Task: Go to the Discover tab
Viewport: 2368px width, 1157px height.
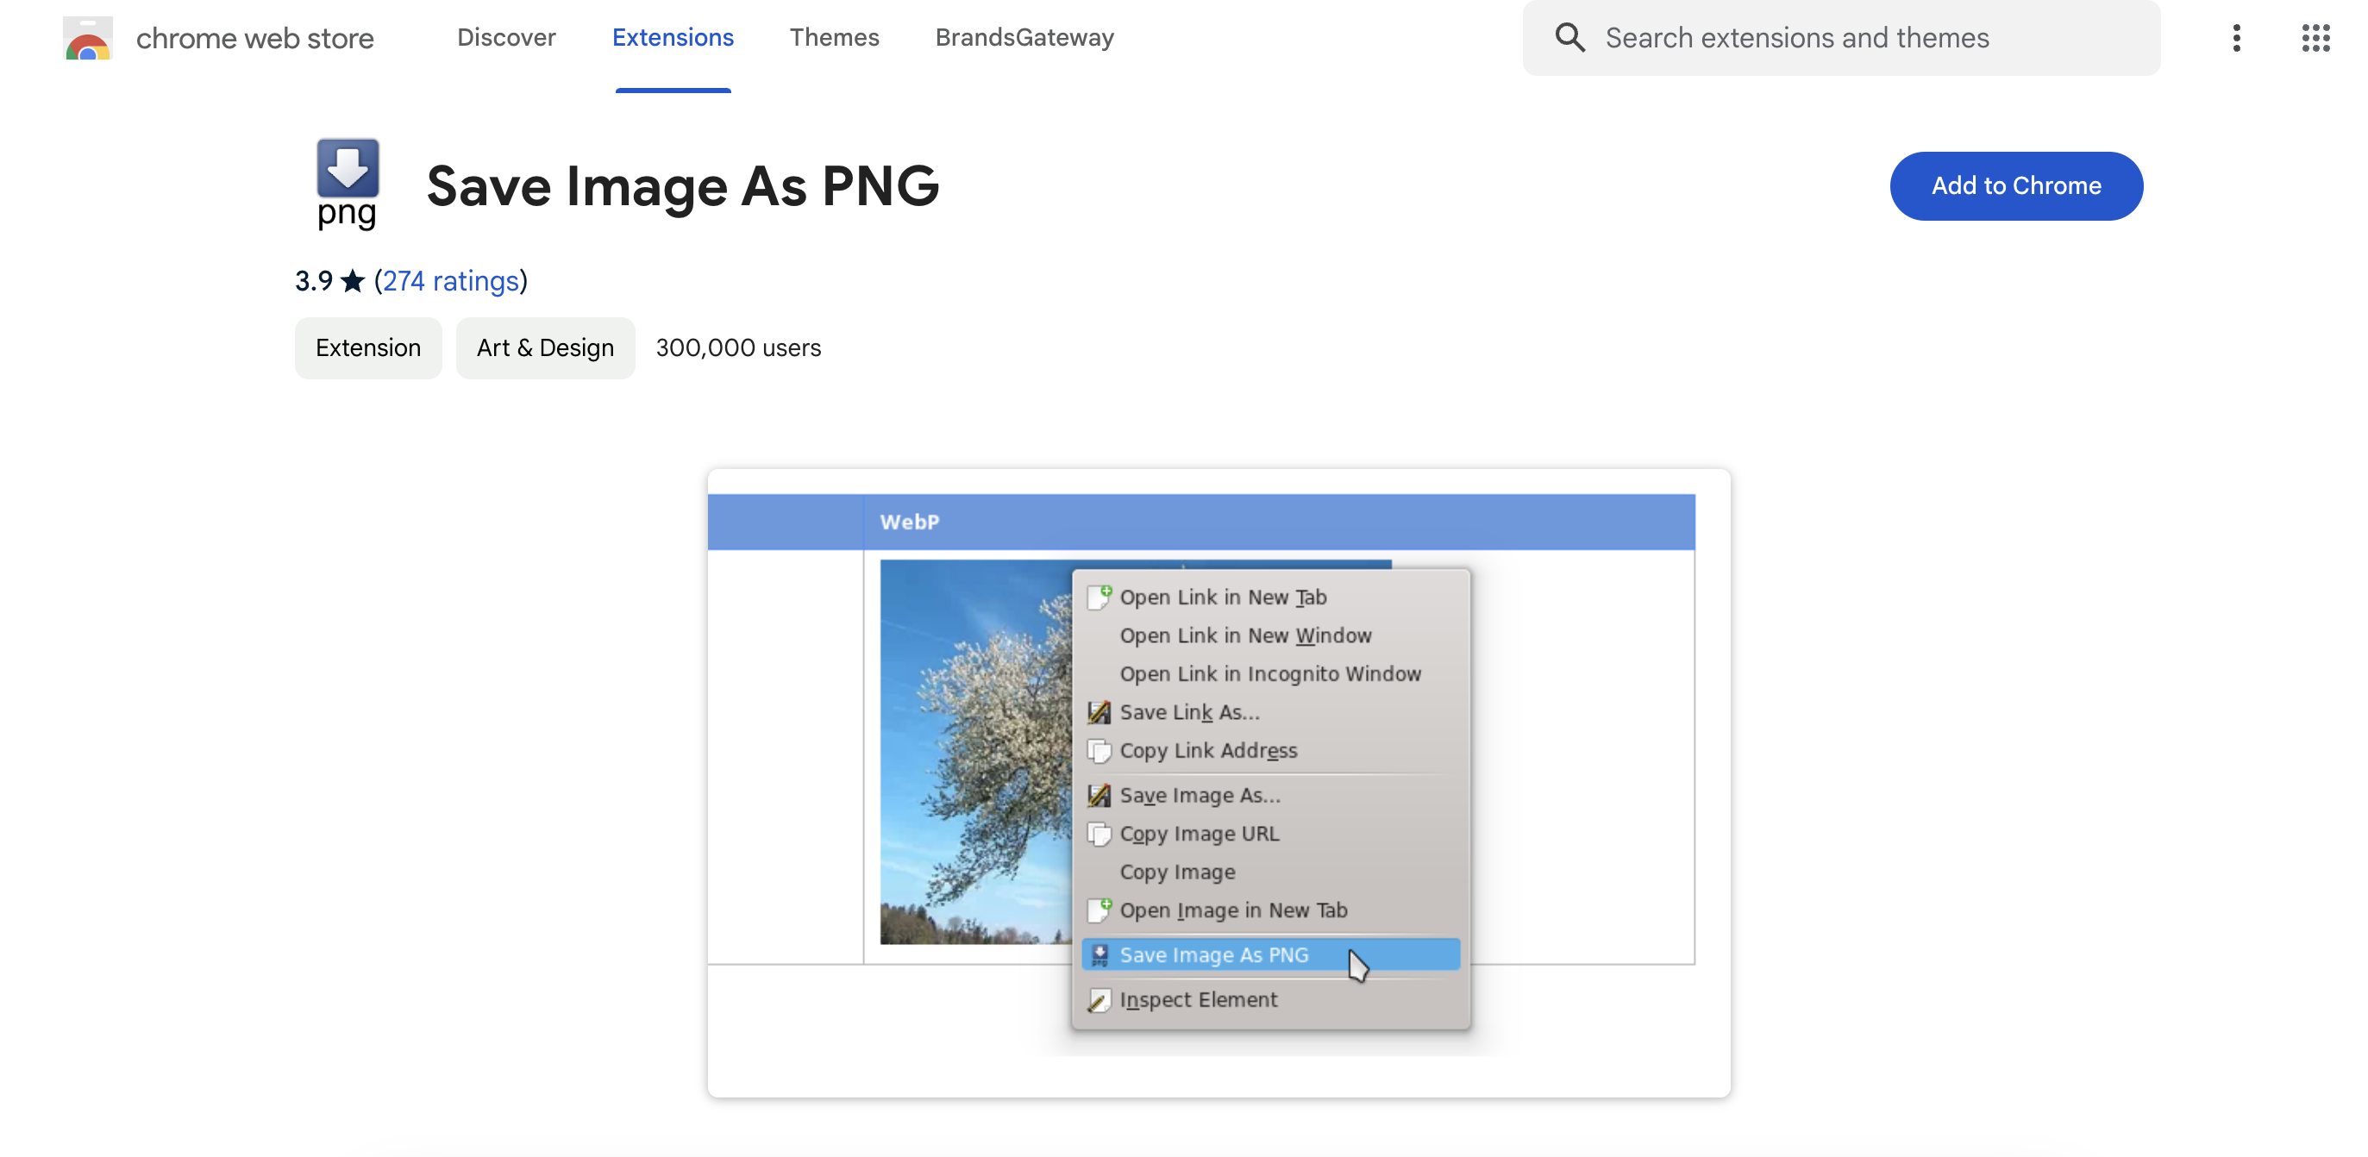Action: (x=505, y=38)
